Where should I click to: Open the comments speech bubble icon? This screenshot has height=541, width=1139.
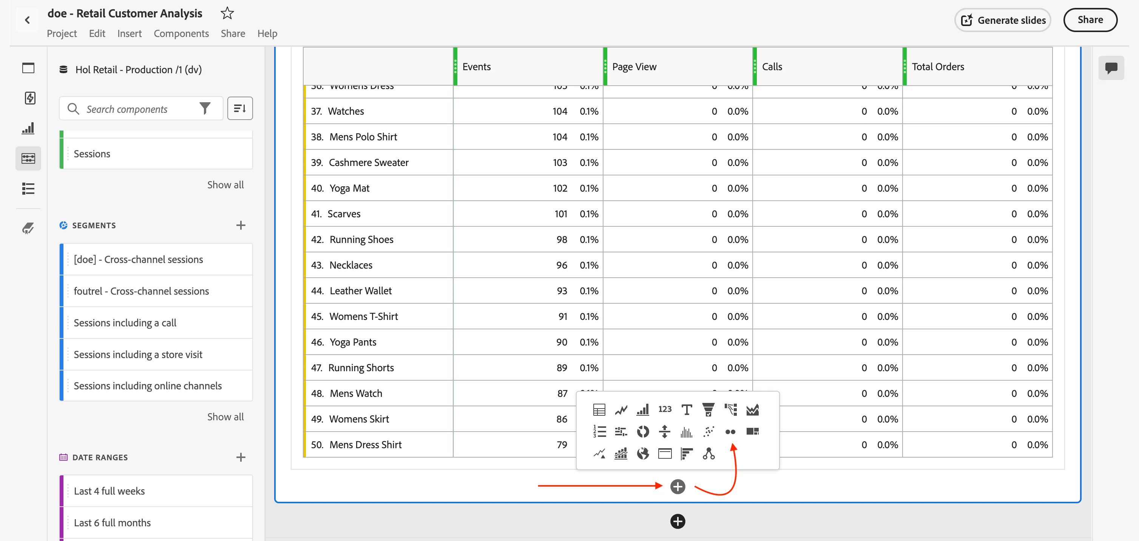coord(1111,68)
